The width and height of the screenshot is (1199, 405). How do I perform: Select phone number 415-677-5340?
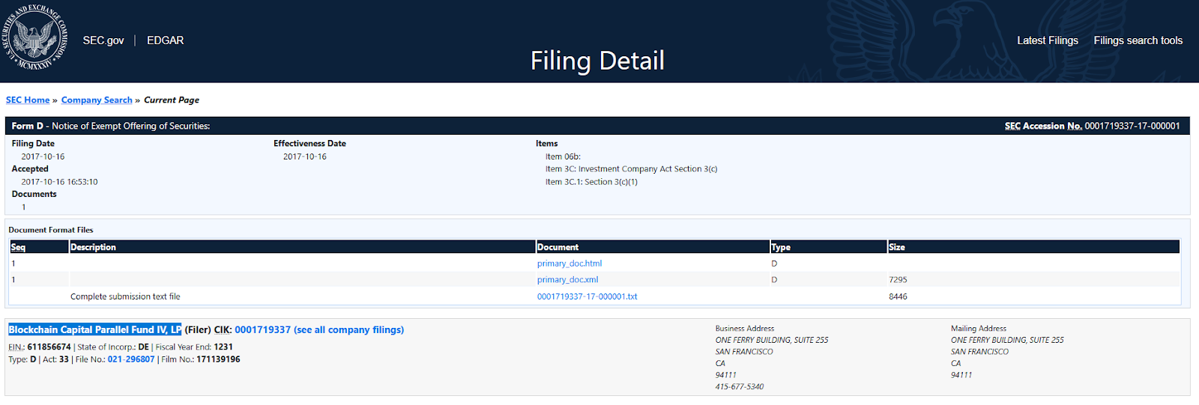740,387
